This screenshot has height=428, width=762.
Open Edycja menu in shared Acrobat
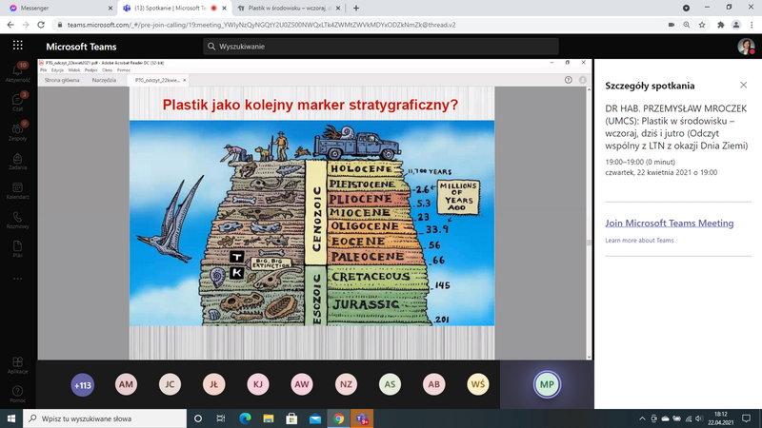(x=57, y=70)
